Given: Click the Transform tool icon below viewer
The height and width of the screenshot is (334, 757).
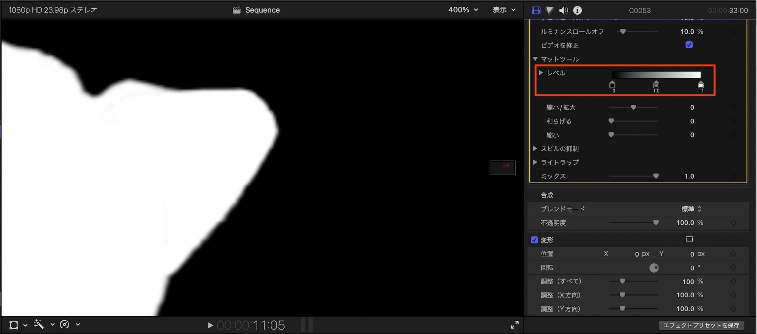Looking at the screenshot, I should click(x=14, y=325).
